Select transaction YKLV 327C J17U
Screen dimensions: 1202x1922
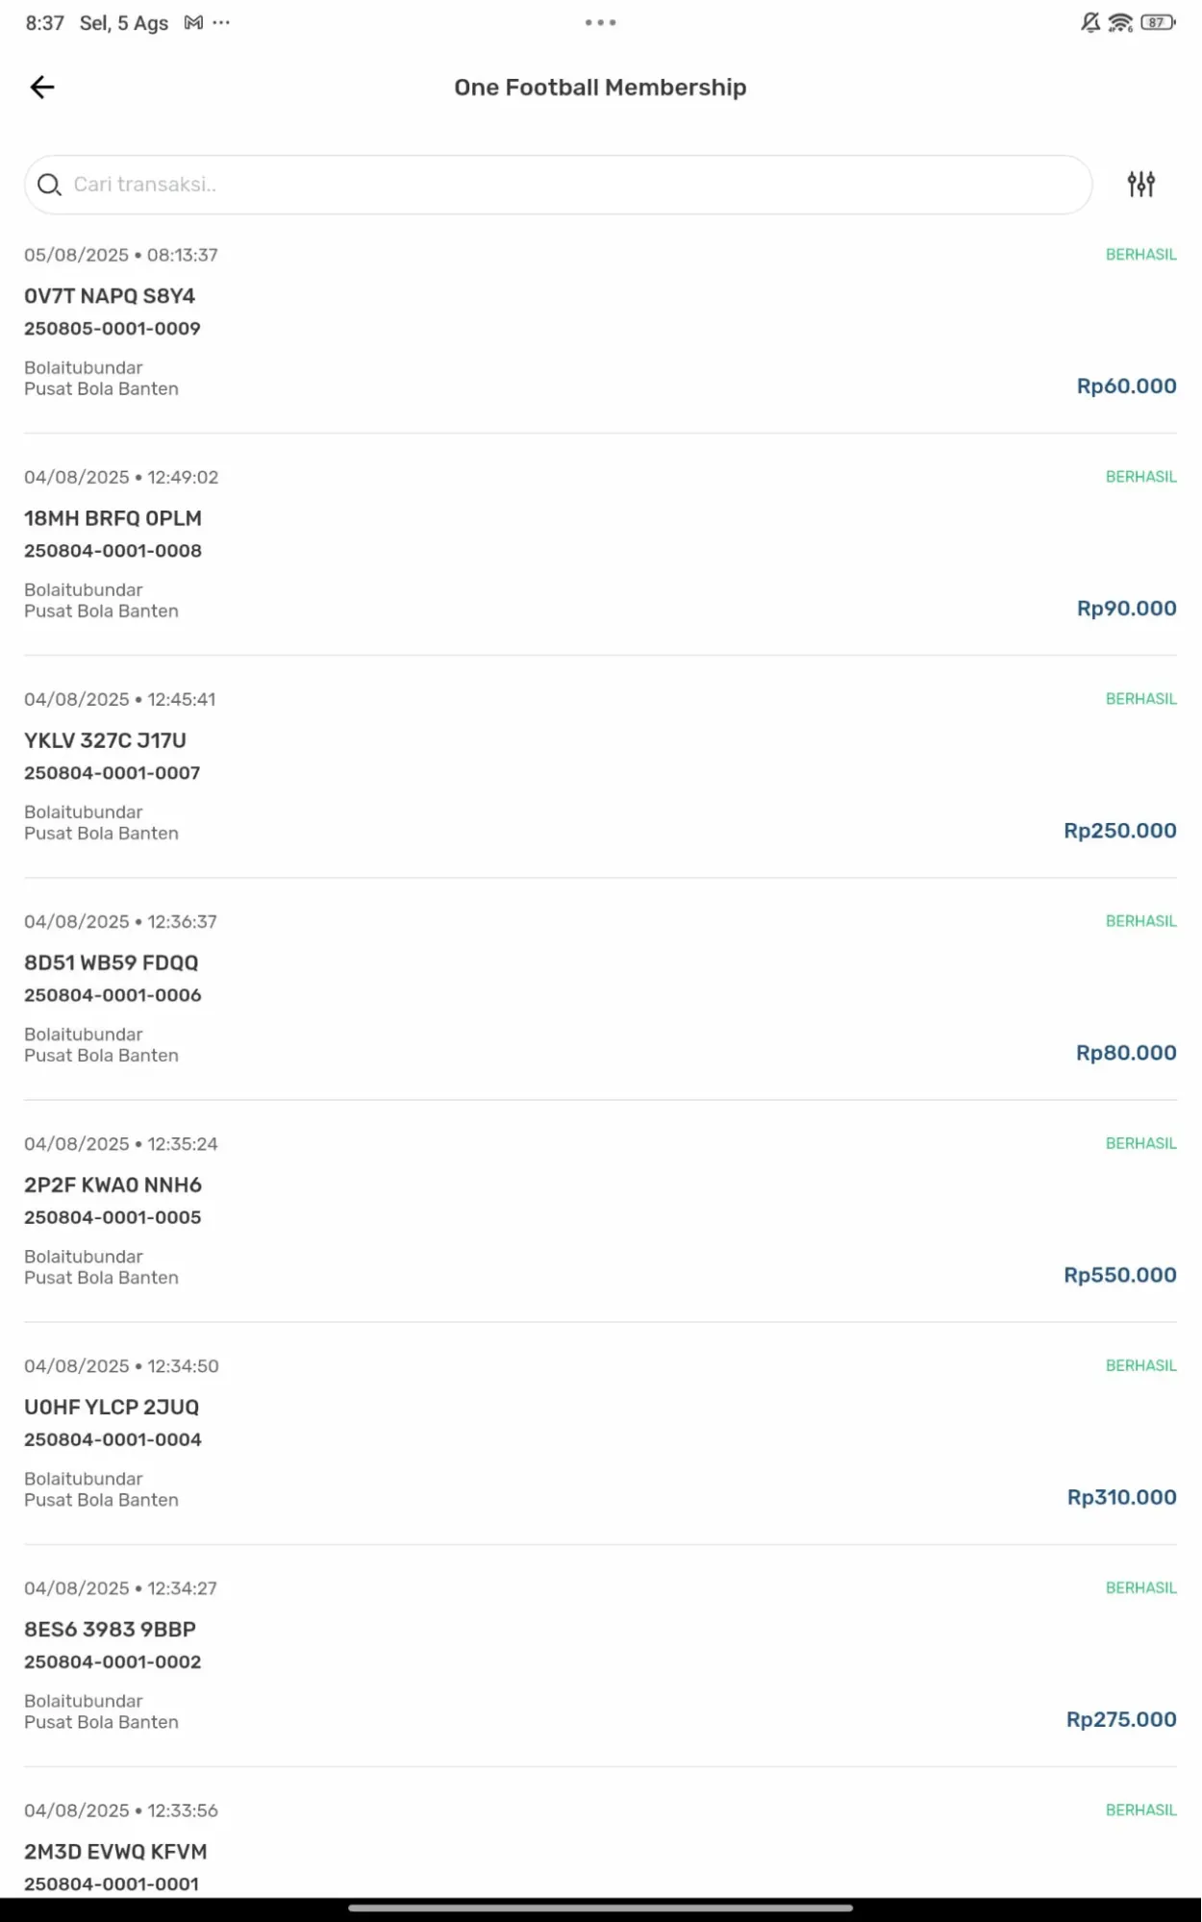600,766
